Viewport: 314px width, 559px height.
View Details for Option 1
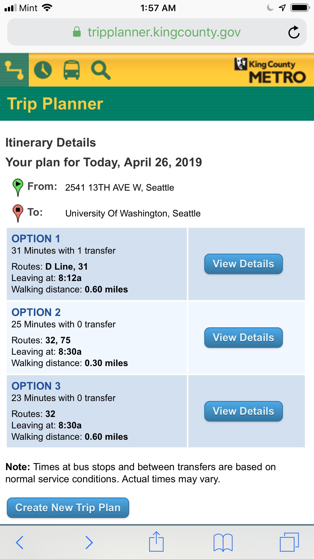click(x=243, y=264)
